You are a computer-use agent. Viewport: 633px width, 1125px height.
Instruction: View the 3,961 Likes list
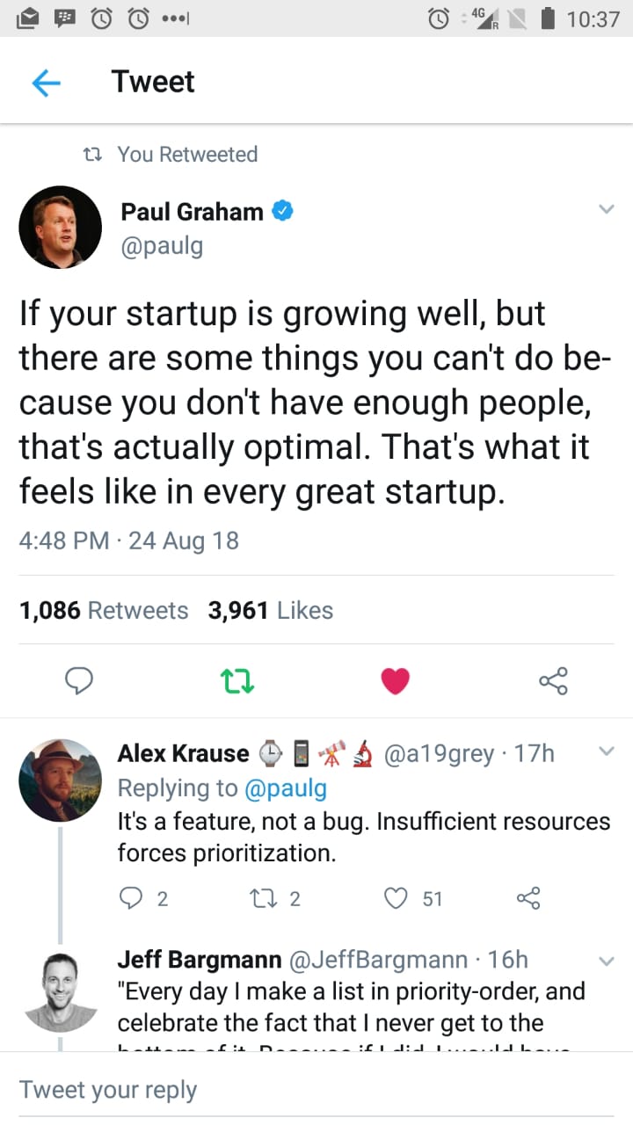(x=271, y=610)
